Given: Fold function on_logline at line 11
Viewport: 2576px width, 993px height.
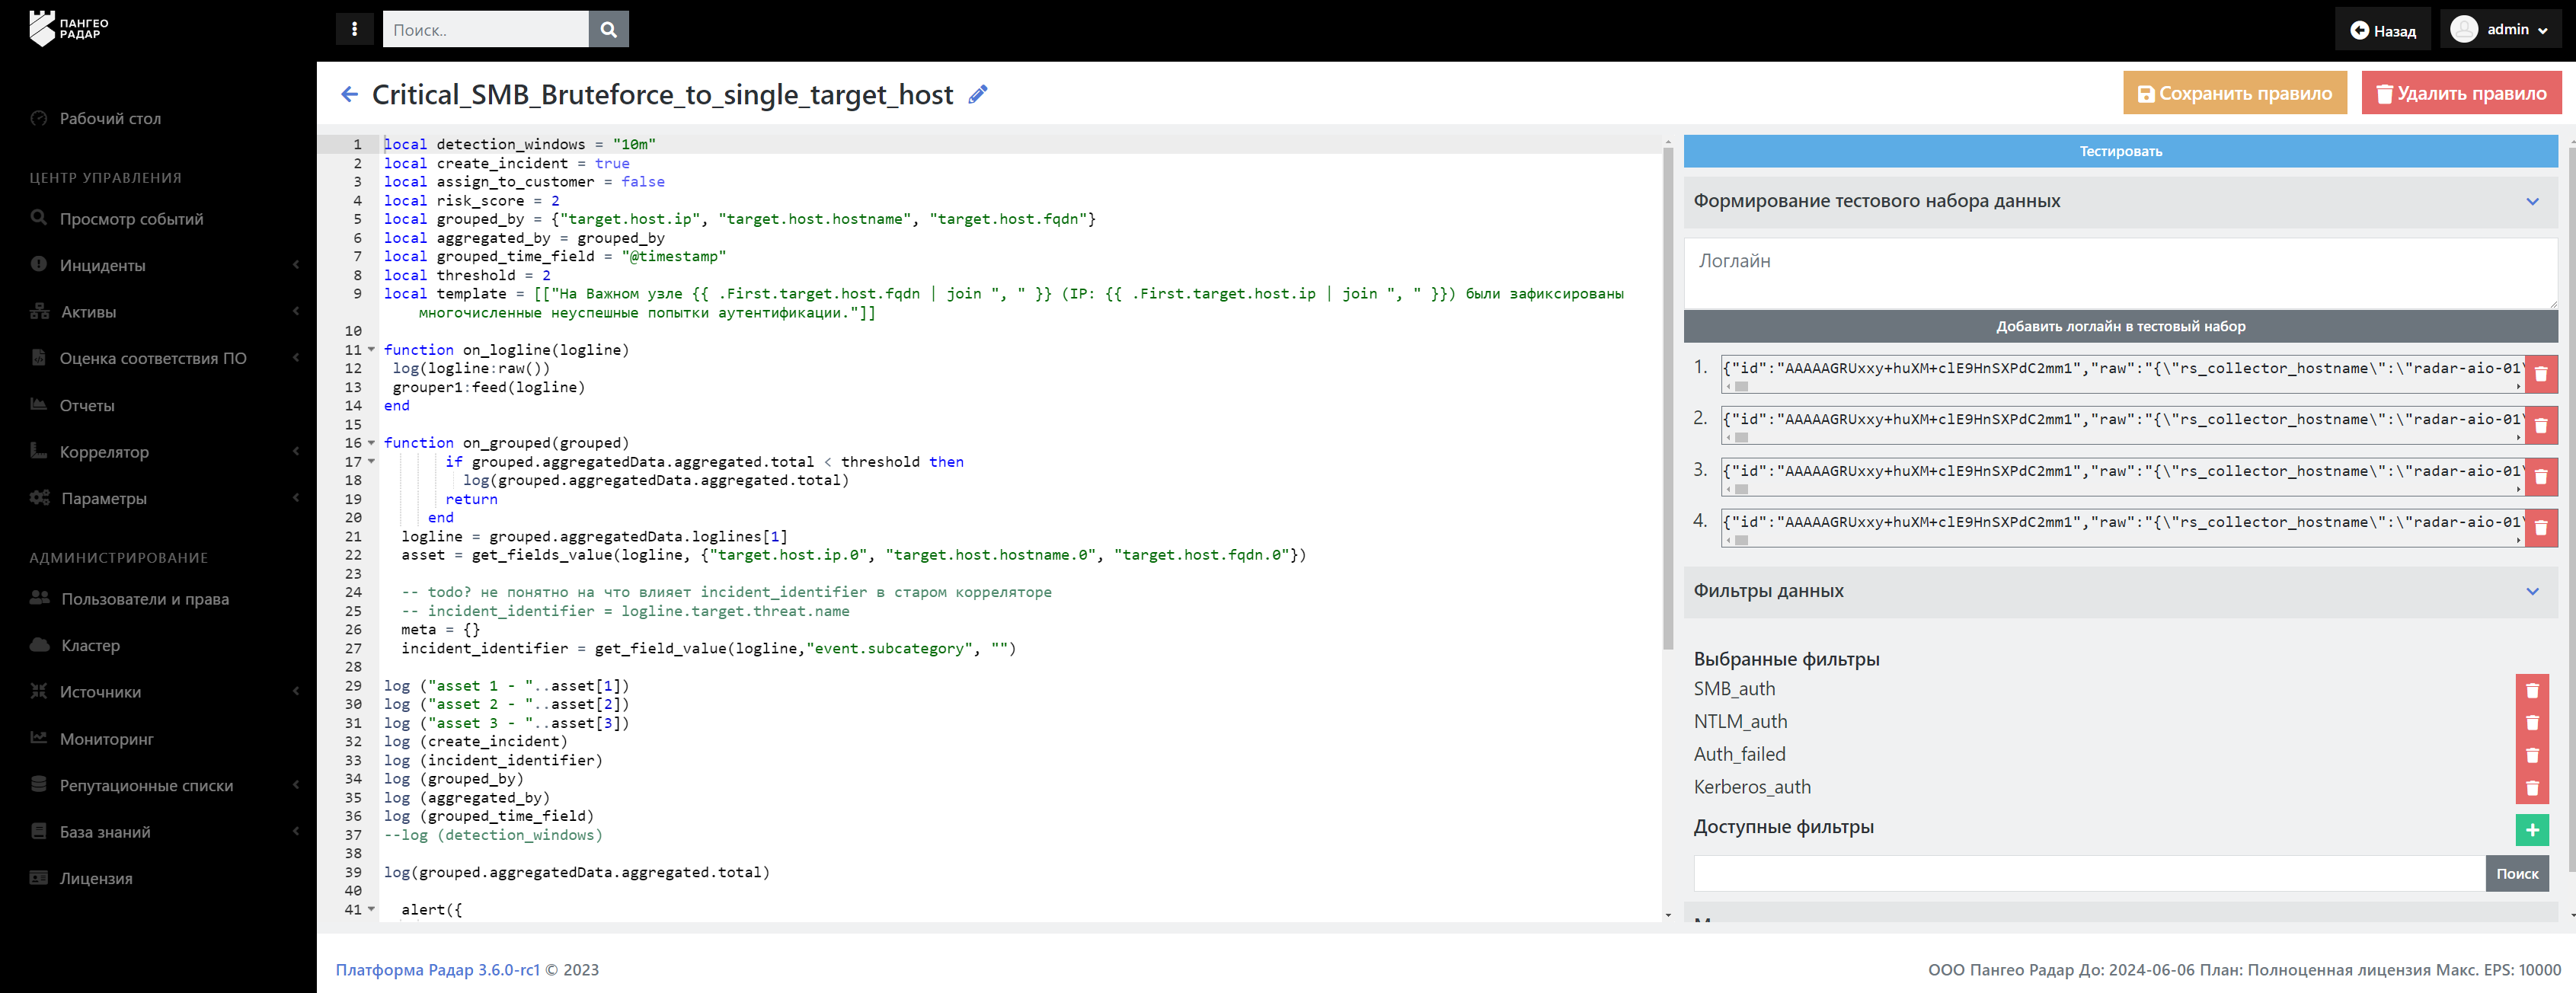Looking at the screenshot, I should click(x=372, y=350).
